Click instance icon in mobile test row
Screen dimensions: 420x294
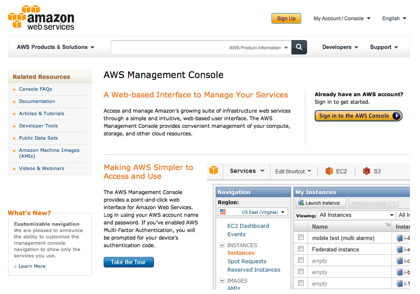400,238
